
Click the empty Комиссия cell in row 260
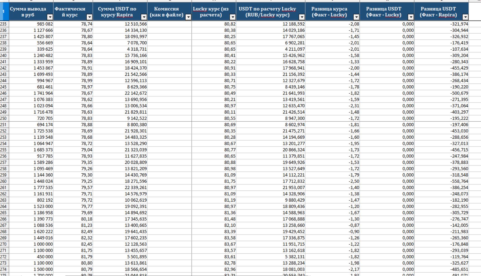pyautogui.click(x=169, y=181)
